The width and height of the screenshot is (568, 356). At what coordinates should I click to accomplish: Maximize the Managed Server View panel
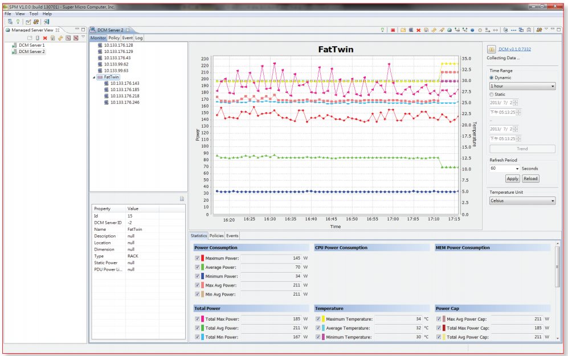[x=83, y=30]
